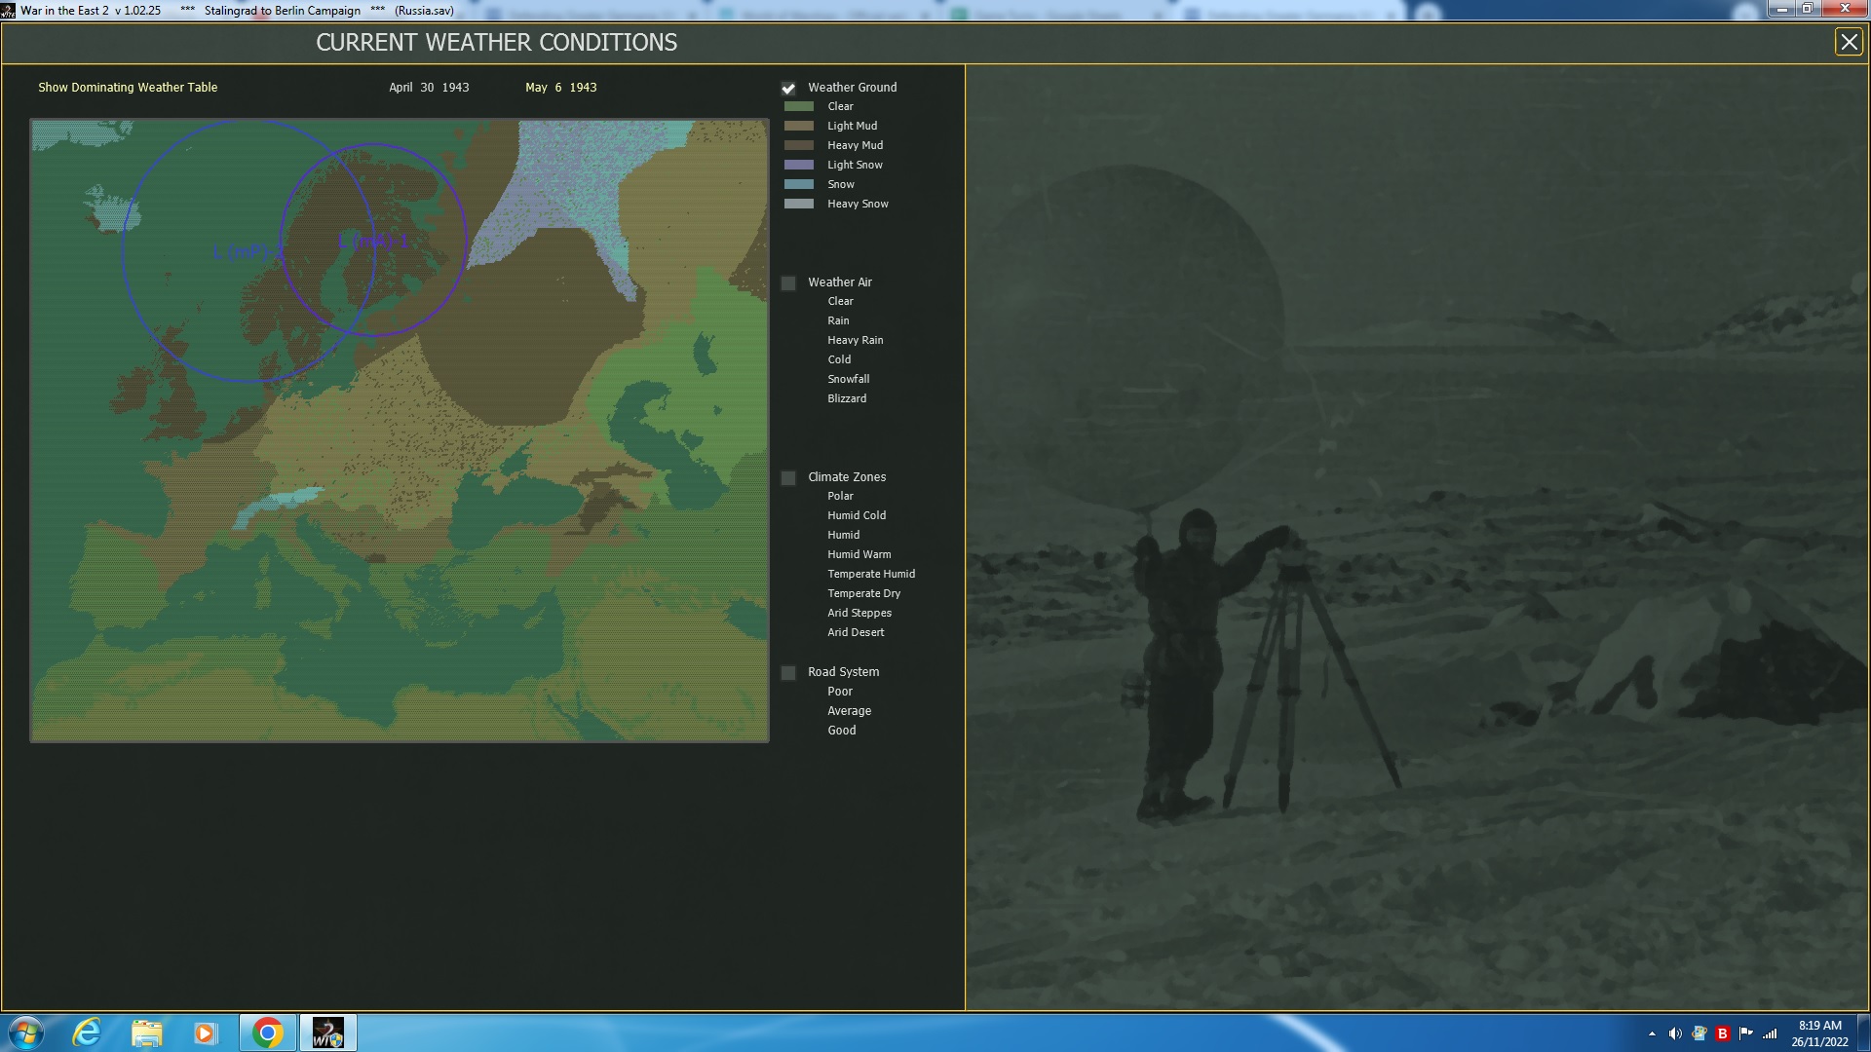Open the system tray volume icon
The image size is (1871, 1052).
coord(1675,1033)
